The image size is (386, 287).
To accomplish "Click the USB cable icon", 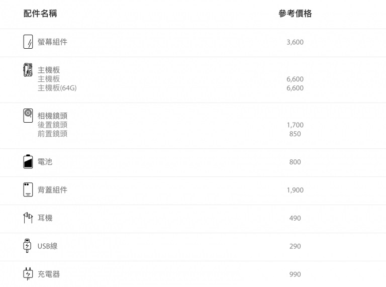I will tap(28, 246).
